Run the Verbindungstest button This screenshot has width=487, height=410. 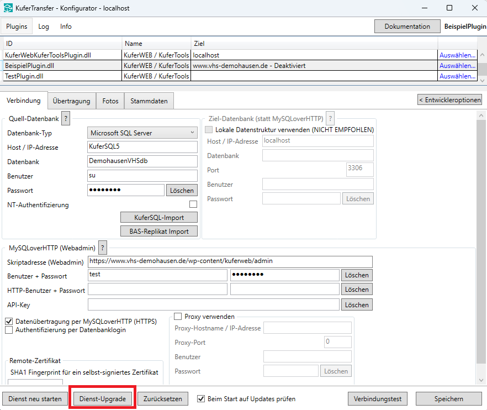point(377,399)
